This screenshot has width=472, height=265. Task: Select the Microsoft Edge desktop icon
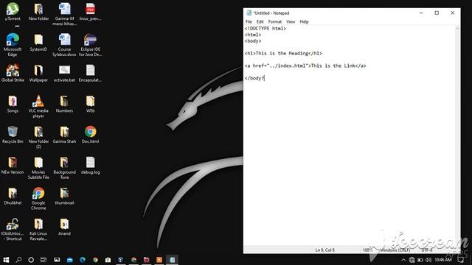(13, 45)
